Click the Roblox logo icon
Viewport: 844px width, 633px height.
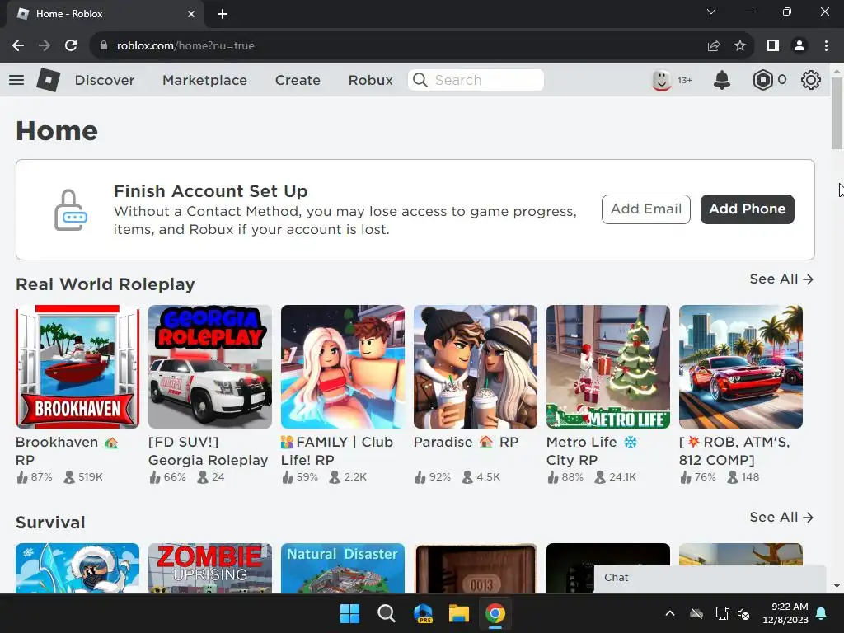coord(49,80)
